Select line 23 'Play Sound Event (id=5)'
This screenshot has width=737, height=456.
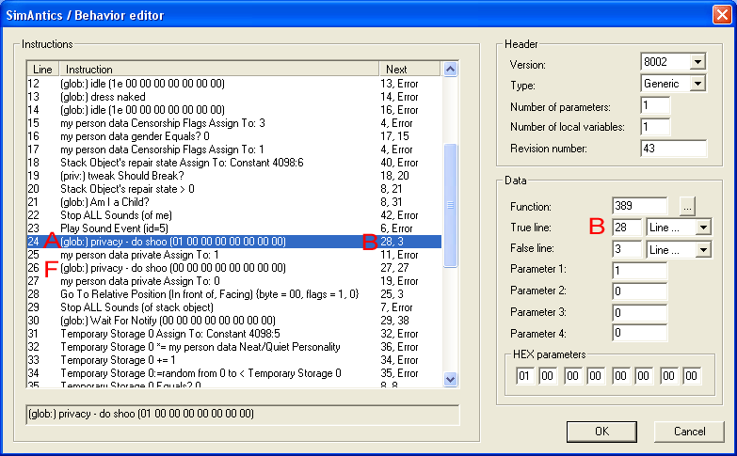(x=234, y=228)
